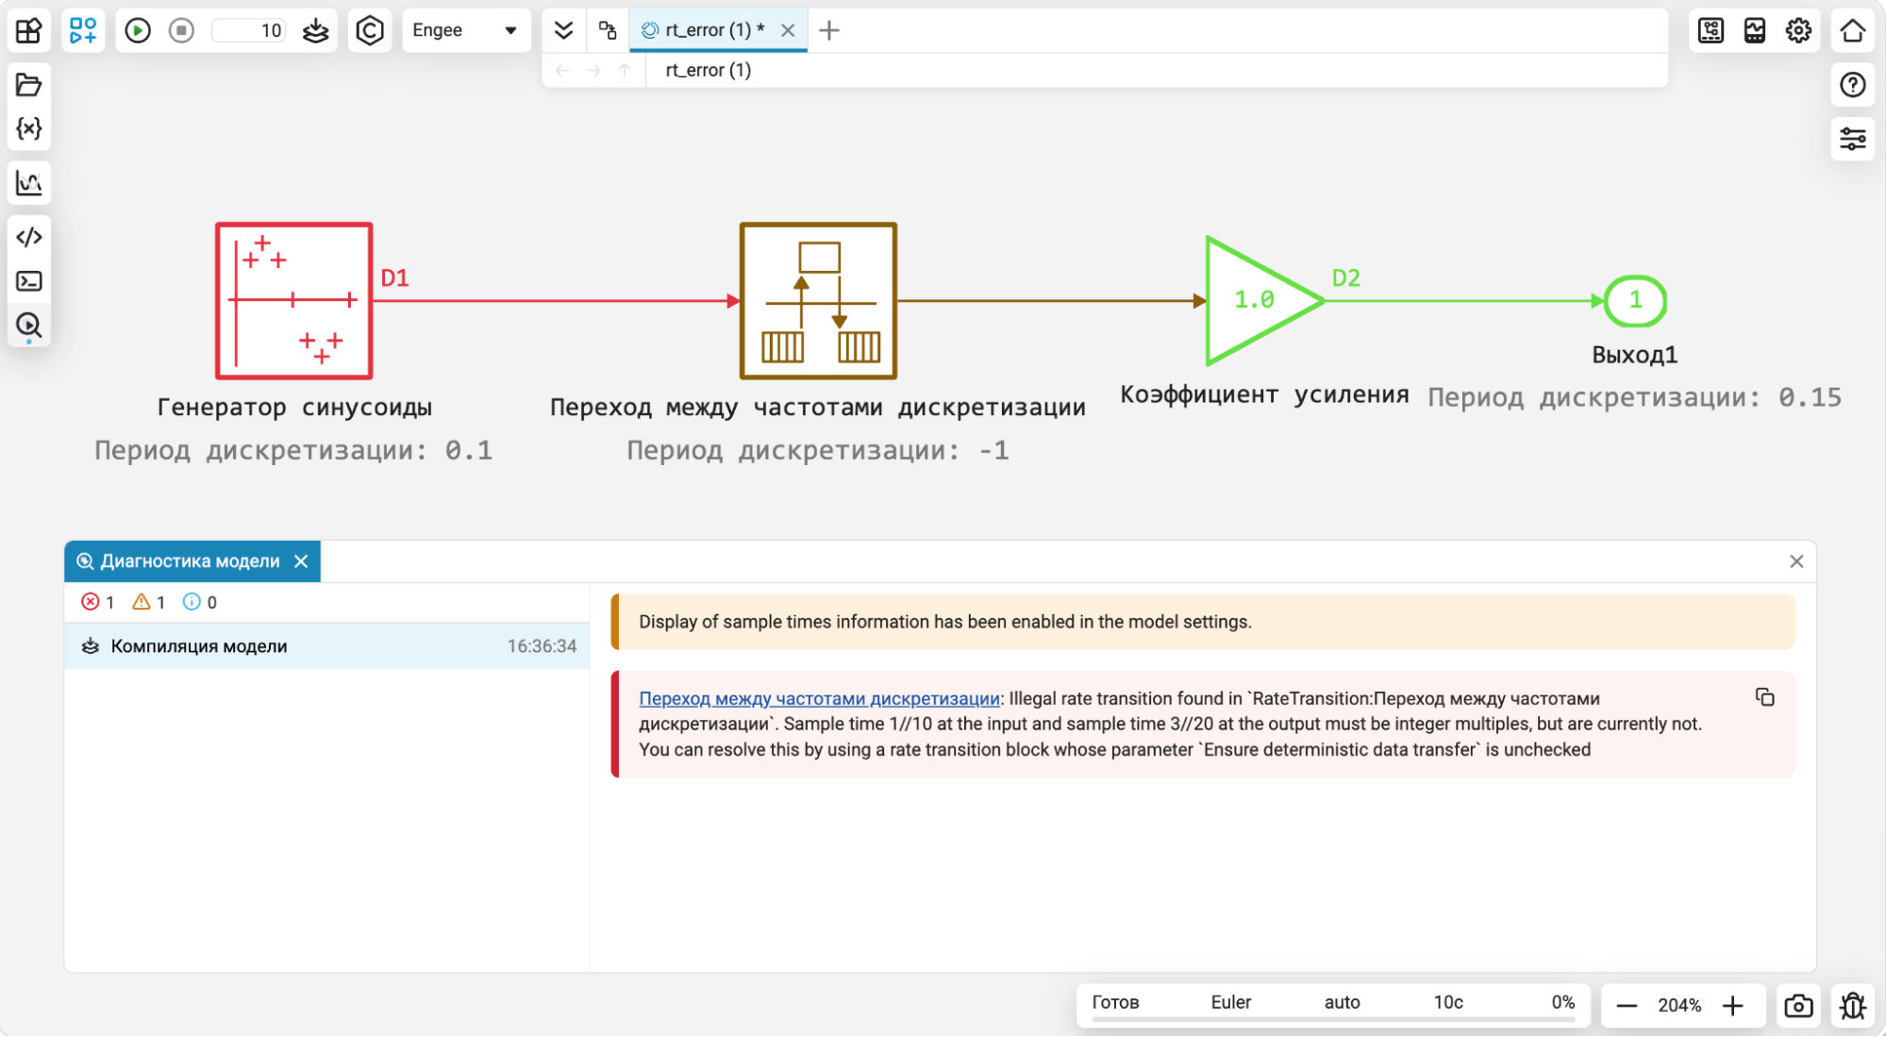1886x1037 pixels.
Task: Select the Генератор синусоиды block
Action: coord(294,301)
